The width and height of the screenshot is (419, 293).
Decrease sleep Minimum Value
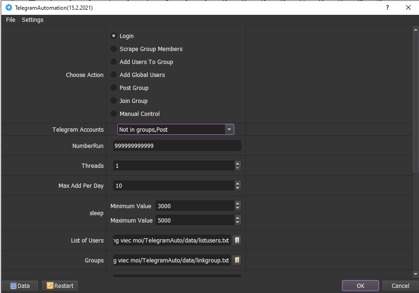coord(237,208)
